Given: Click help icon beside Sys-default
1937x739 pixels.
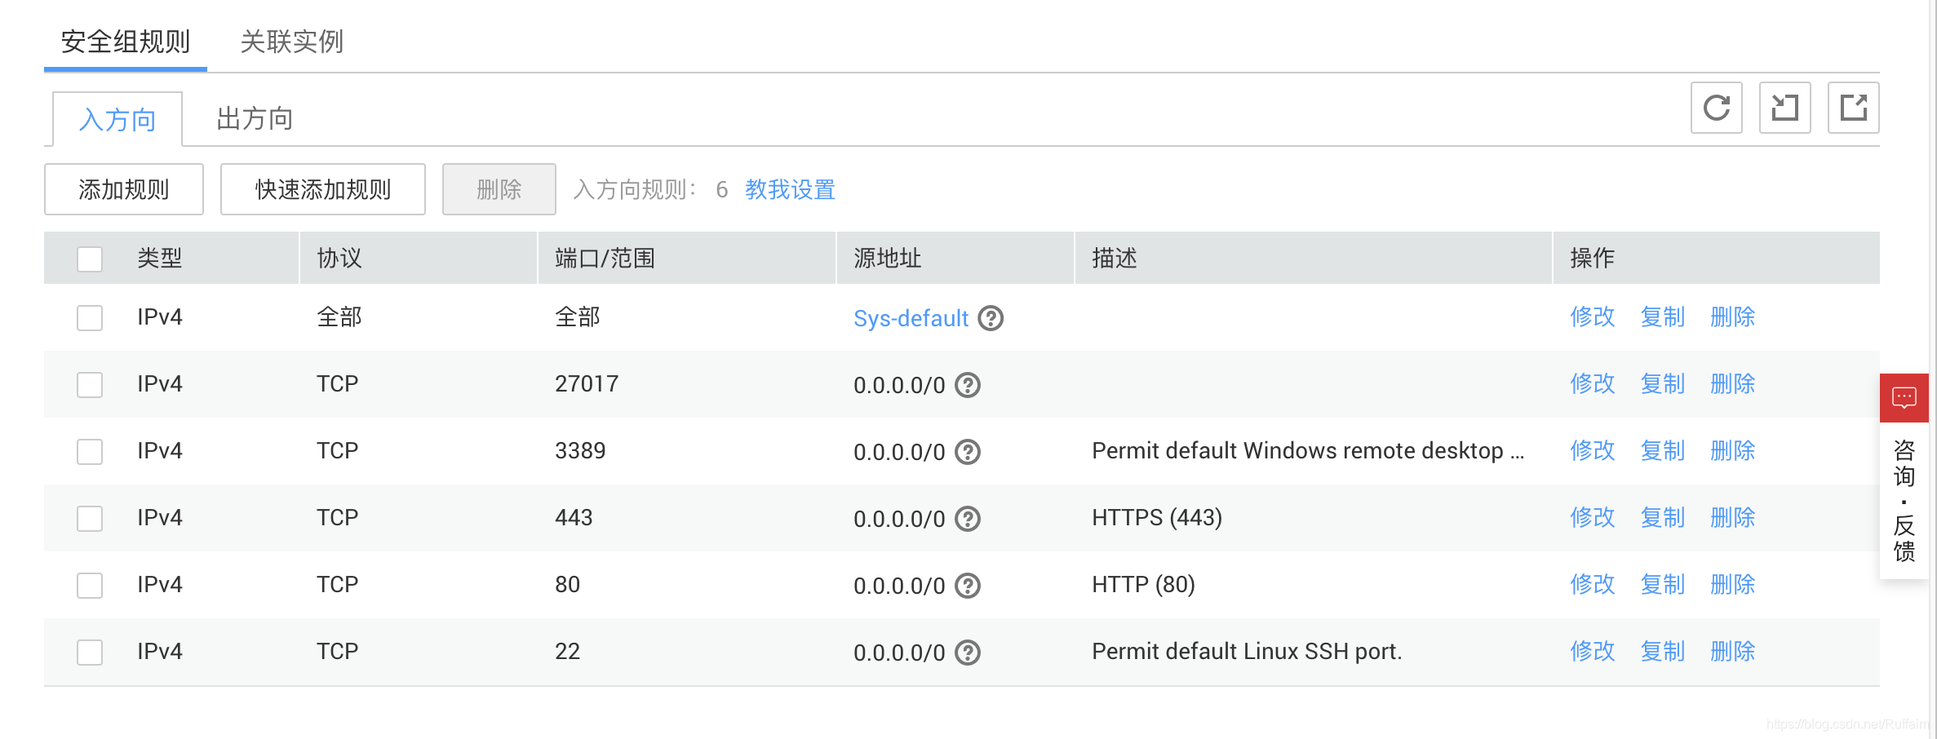Looking at the screenshot, I should [x=991, y=318].
